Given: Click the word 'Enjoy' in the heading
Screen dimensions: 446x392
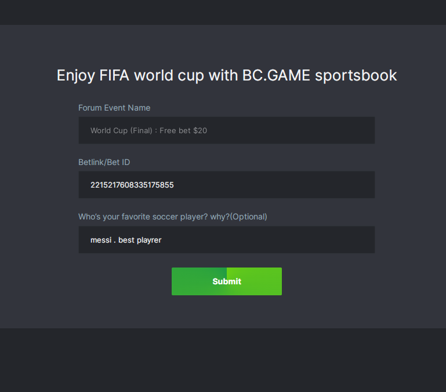Looking at the screenshot, I should (75, 75).
